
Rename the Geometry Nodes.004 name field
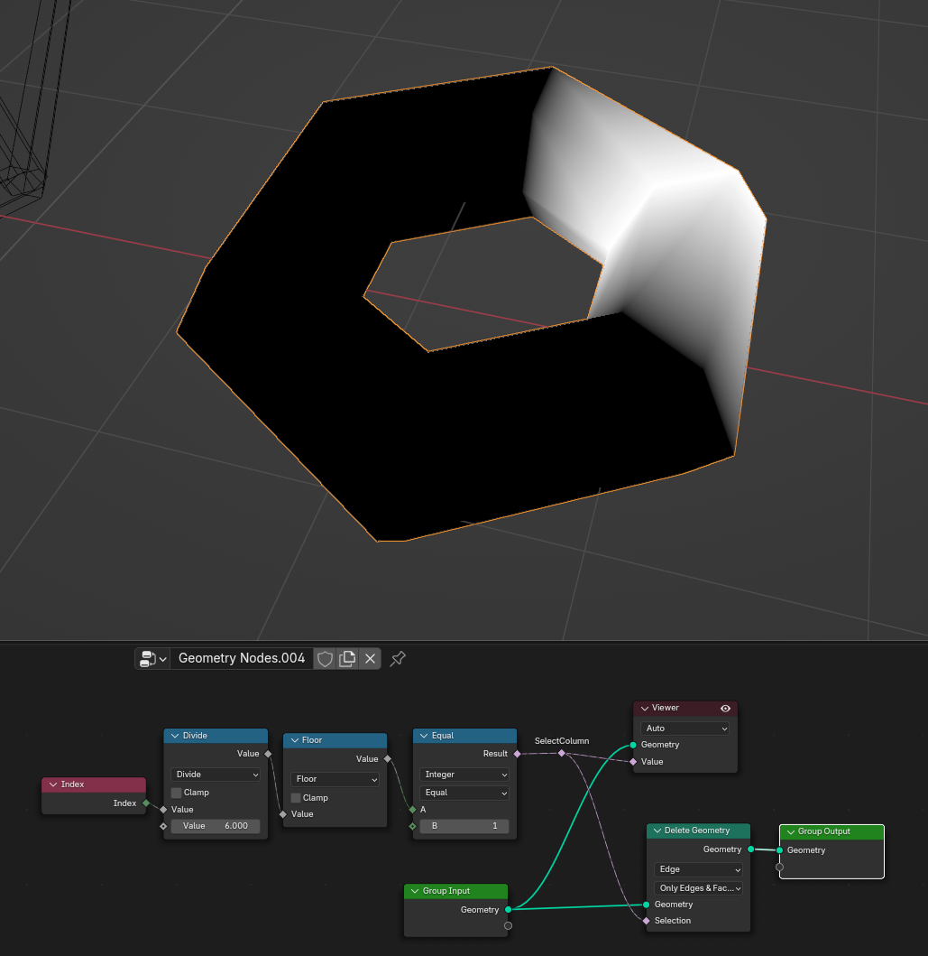(x=242, y=658)
